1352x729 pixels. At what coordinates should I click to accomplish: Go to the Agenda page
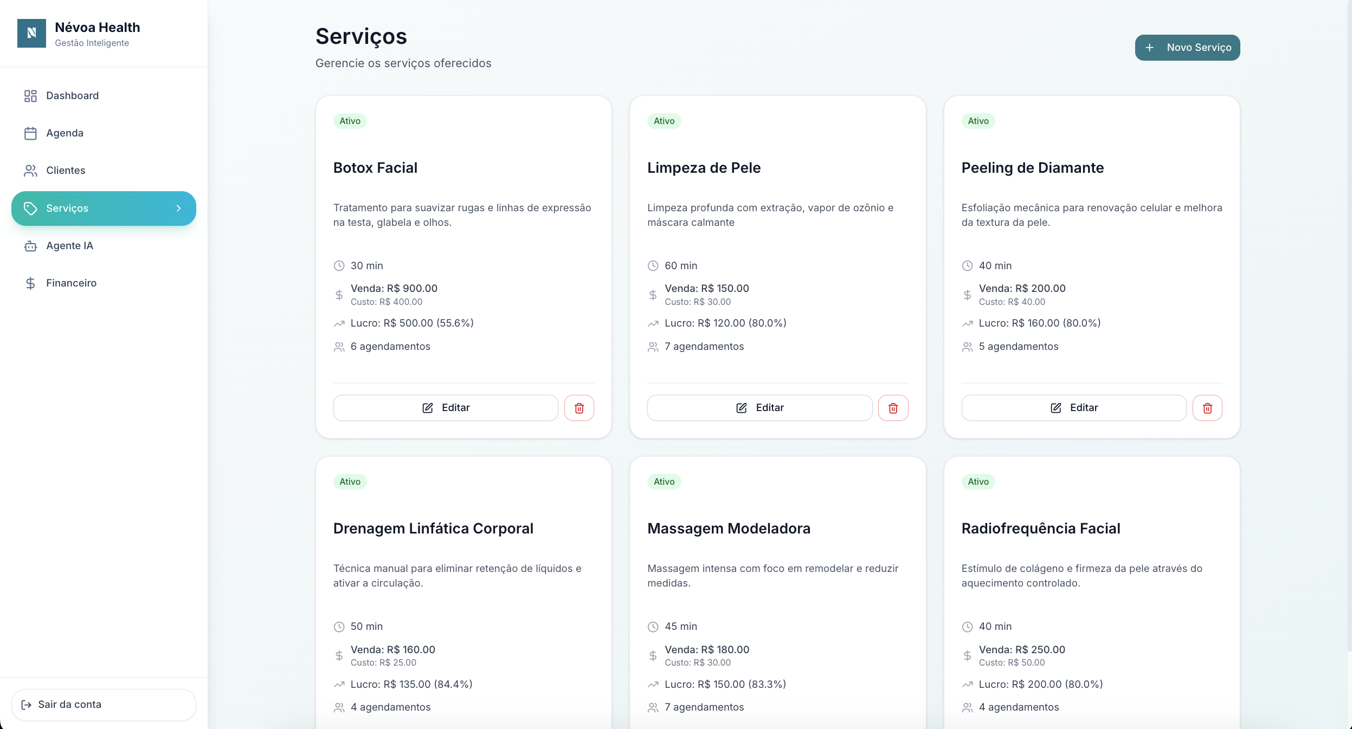(x=65, y=133)
